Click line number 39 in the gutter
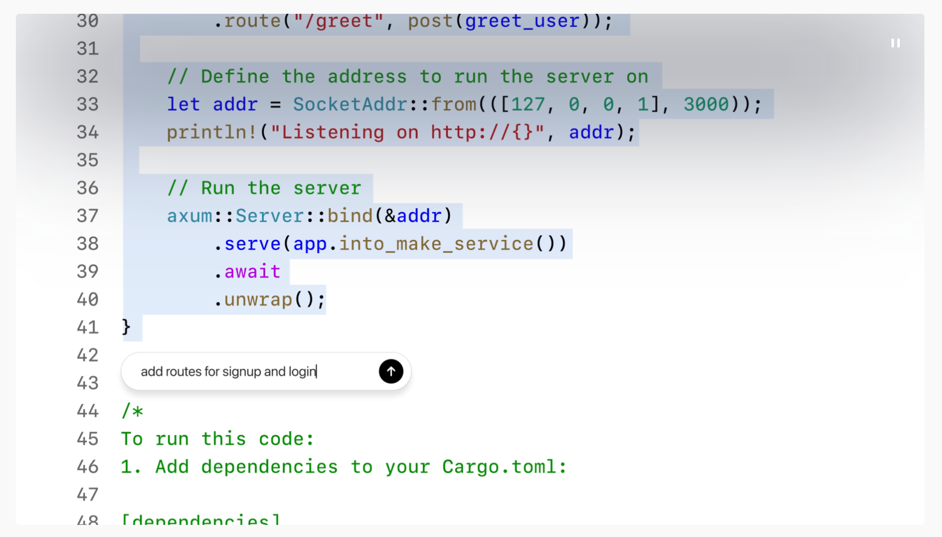 (x=88, y=272)
